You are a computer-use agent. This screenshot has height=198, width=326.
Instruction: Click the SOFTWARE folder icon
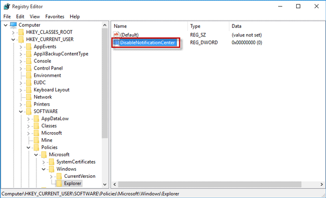pyautogui.click(x=29, y=112)
